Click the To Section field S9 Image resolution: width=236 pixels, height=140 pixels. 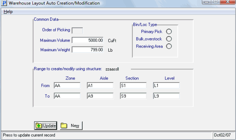[133, 96]
